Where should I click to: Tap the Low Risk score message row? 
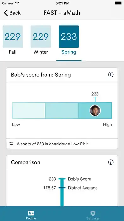pyautogui.click(x=62, y=144)
